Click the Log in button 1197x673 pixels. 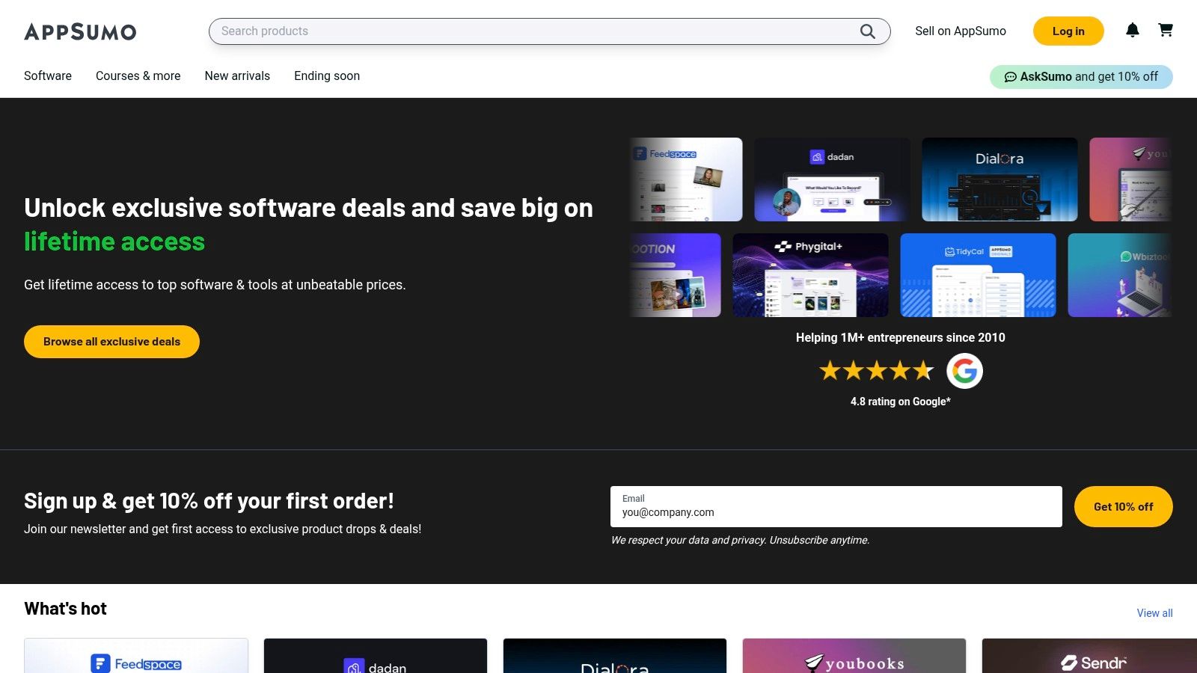click(1068, 31)
